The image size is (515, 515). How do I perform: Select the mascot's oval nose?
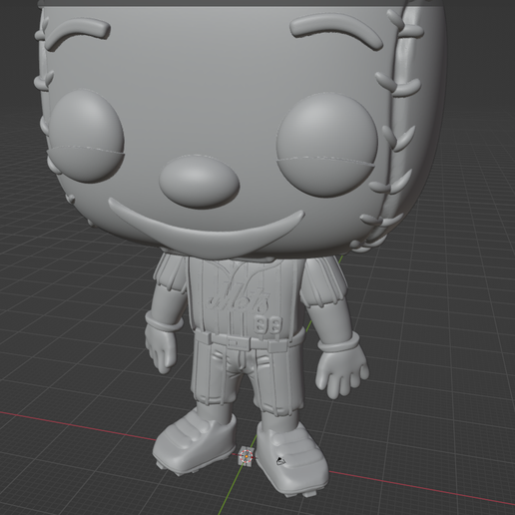pos(199,182)
